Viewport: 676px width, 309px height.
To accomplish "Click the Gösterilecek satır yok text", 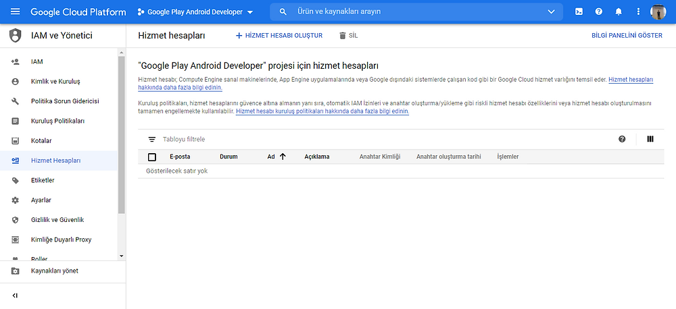I will pyautogui.click(x=176, y=171).
